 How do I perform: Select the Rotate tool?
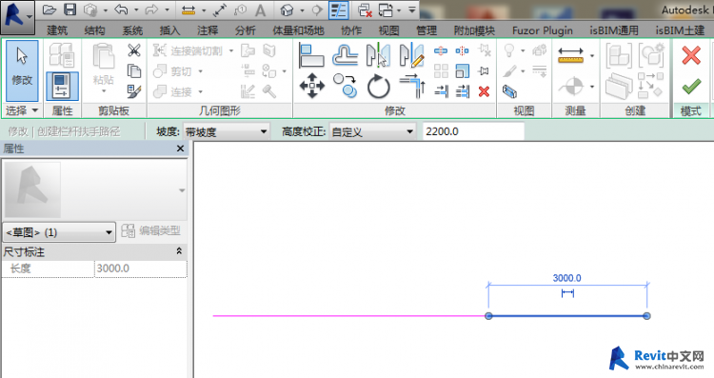point(378,86)
